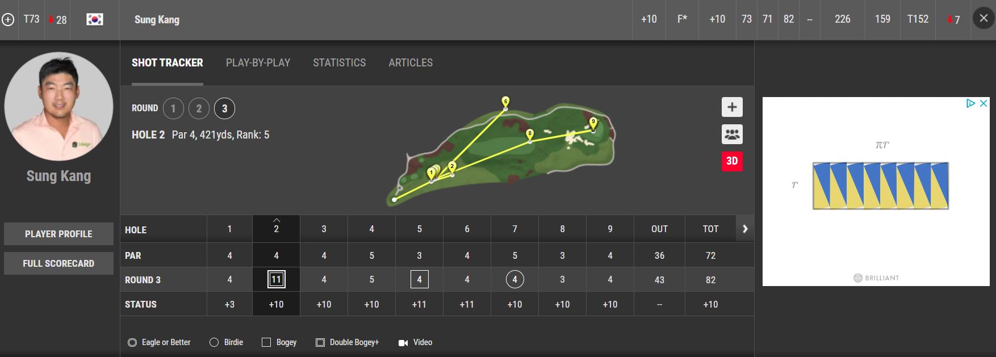996x357 pixels.
Task: View the Full Scorecard
Action: (x=58, y=263)
